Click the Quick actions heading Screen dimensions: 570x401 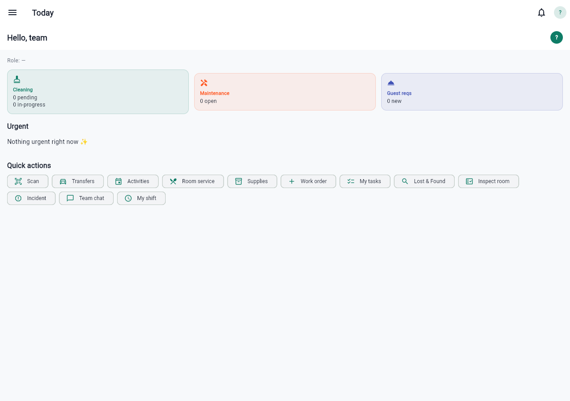click(29, 166)
